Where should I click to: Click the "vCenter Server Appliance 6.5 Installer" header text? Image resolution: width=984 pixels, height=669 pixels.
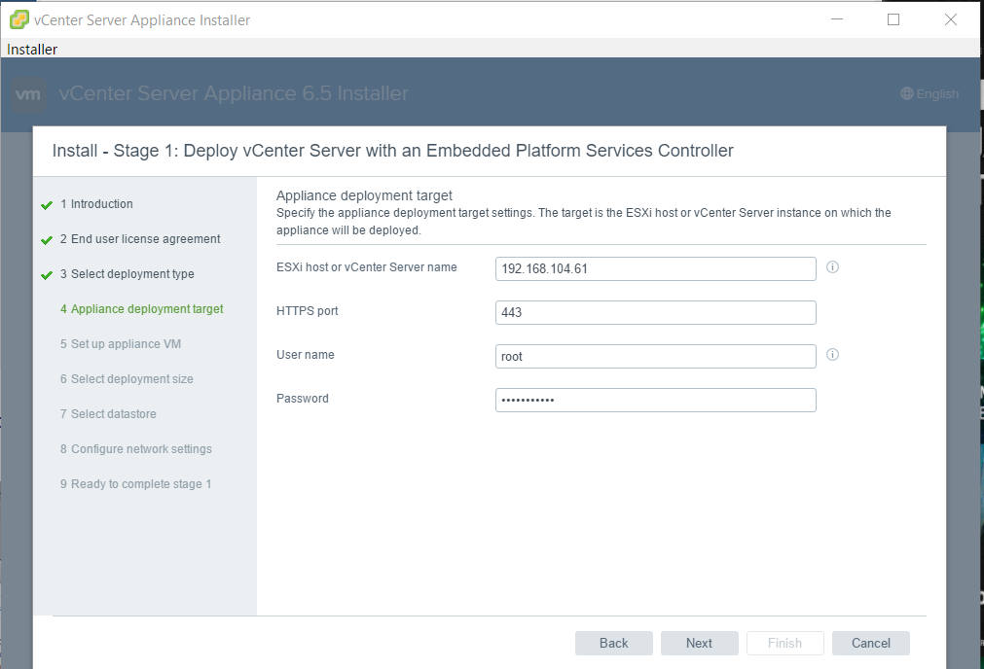pyautogui.click(x=234, y=93)
